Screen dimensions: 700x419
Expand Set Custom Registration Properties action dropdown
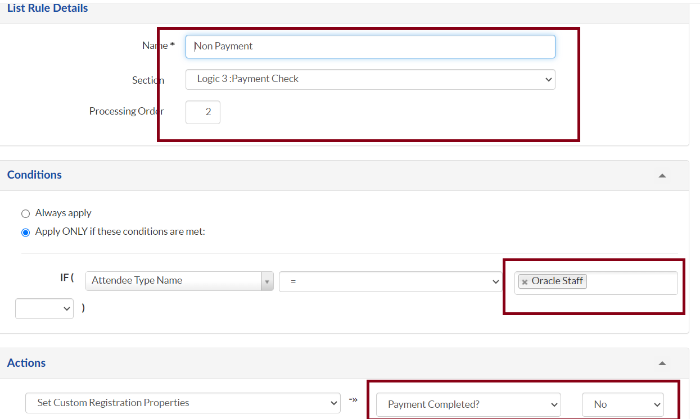183,403
